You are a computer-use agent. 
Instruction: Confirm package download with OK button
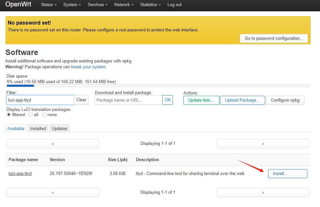pos(167,100)
